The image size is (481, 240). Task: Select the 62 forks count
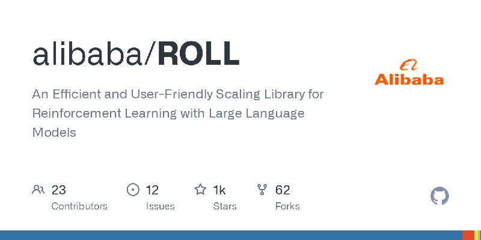point(283,190)
